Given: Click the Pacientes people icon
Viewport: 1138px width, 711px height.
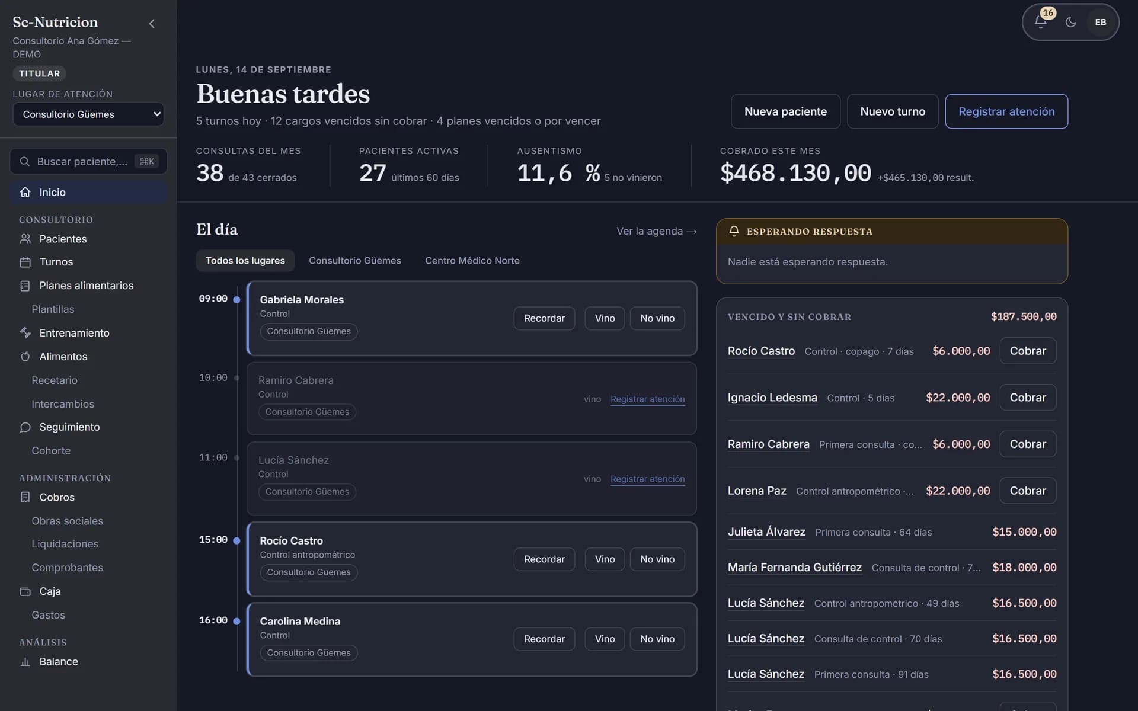Looking at the screenshot, I should point(25,239).
